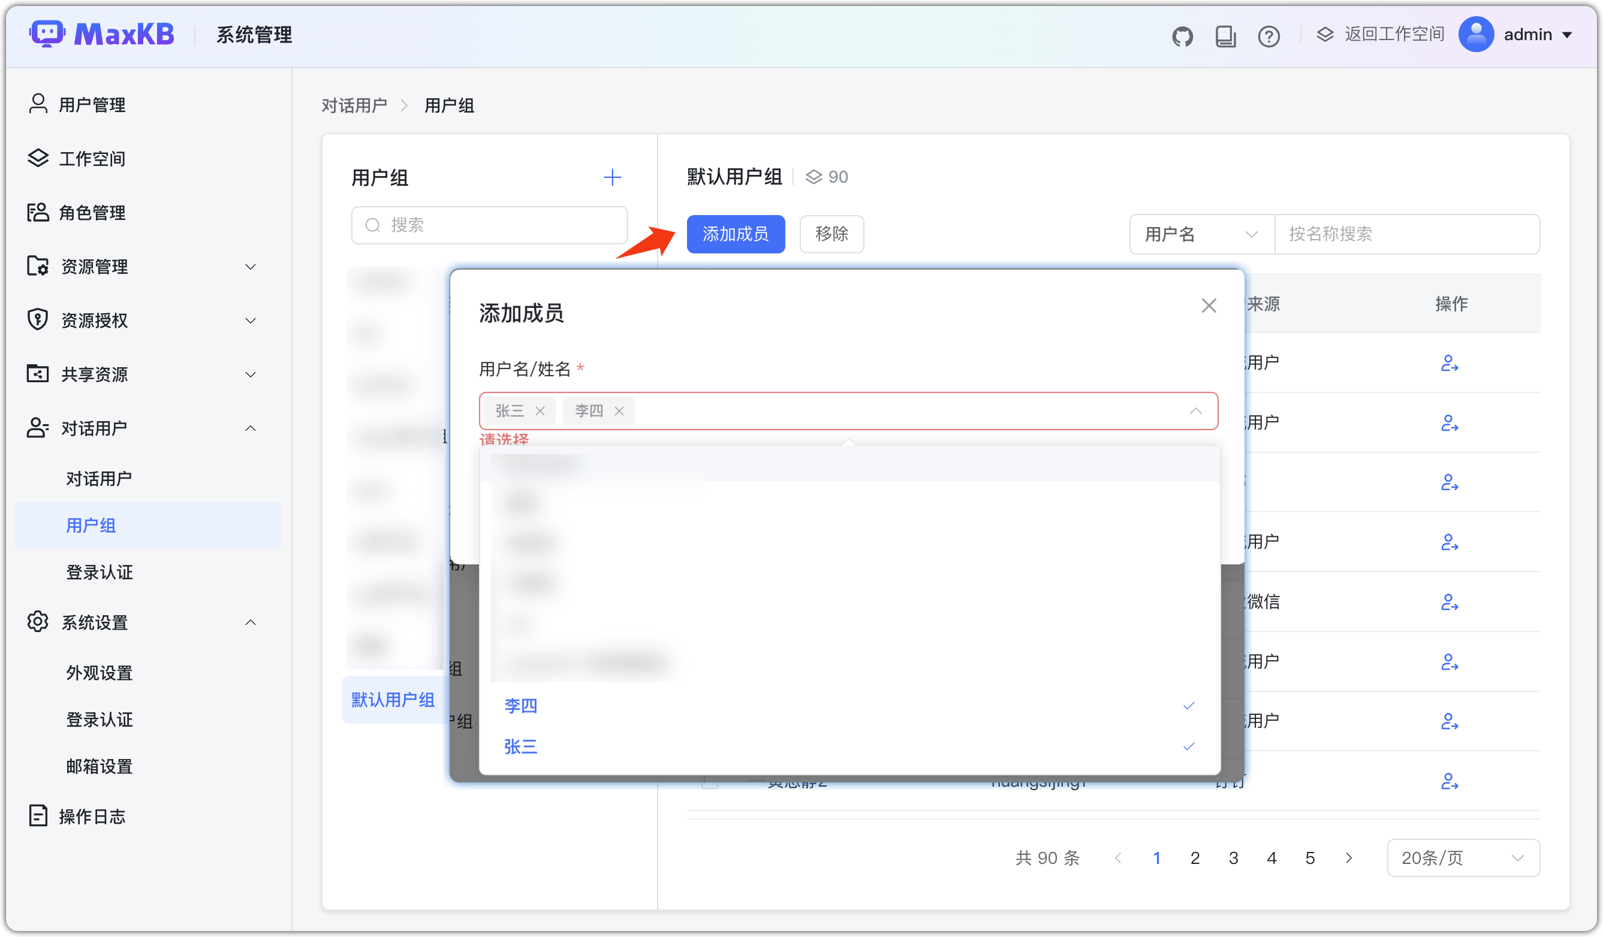1603x937 pixels.
Task: Open the help question-mark icon
Action: click(1269, 35)
